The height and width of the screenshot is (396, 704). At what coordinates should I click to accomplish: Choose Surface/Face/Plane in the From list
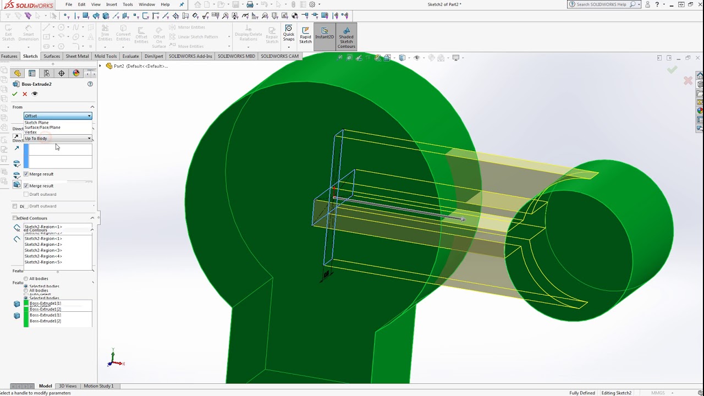(x=42, y=128)
